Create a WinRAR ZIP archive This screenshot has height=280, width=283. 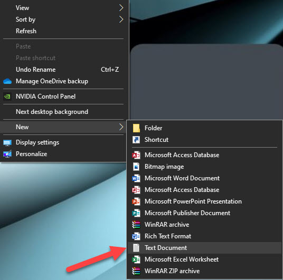tap(204, 271)
